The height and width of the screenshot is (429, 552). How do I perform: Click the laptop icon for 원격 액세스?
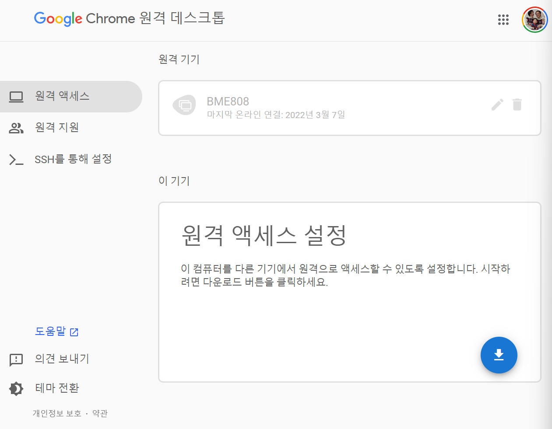pos(16,97)
